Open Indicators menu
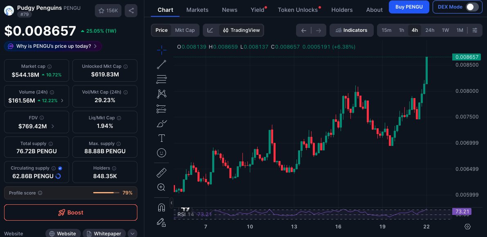Viewport: 487px width, 237px height. 351,30
